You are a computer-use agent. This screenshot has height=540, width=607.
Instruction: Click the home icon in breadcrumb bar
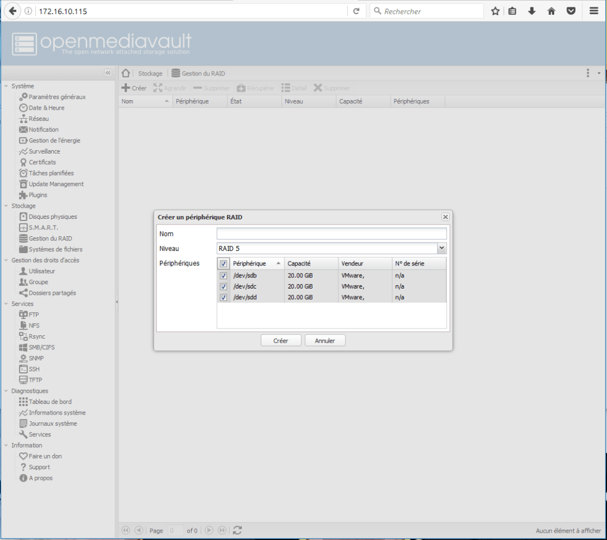click(x=126, y=73)
